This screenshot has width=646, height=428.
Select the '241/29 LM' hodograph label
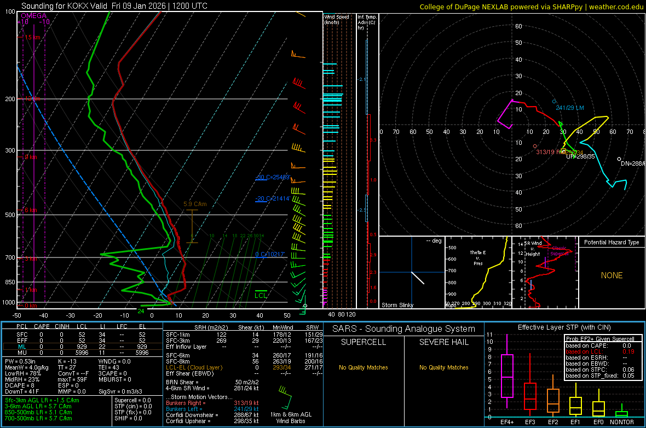(x=570, y=108)
